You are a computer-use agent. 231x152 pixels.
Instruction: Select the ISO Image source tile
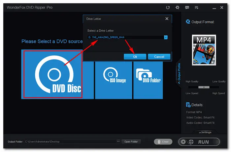click(x=114, y=80)
